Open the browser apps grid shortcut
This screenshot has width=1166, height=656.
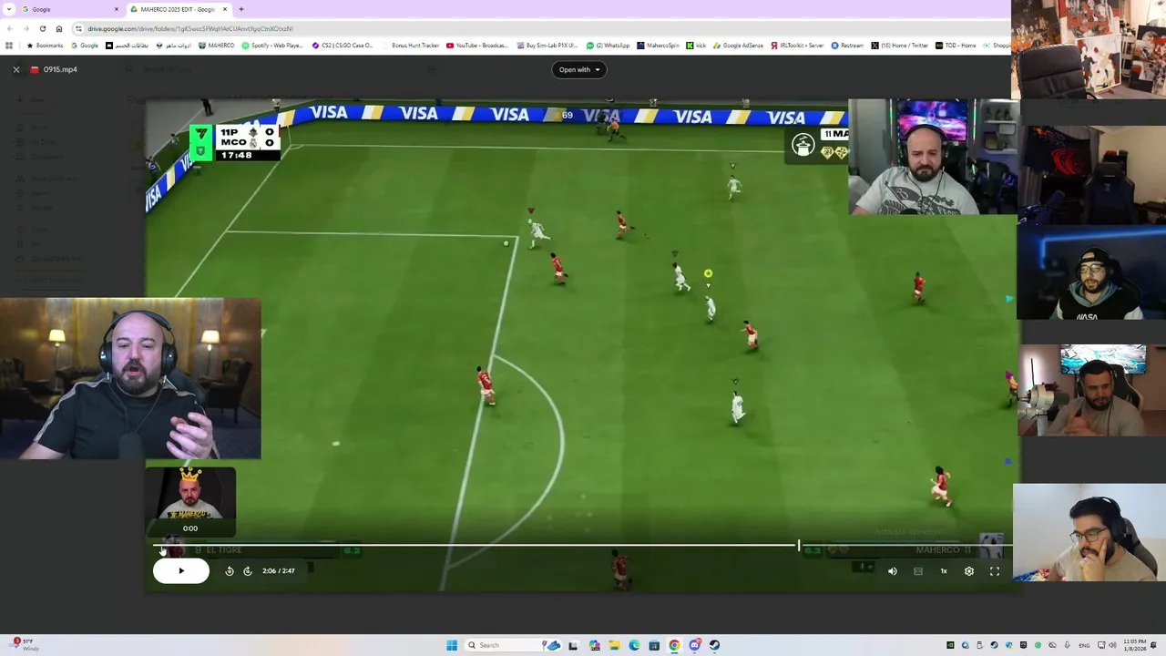tap(9, 46)
